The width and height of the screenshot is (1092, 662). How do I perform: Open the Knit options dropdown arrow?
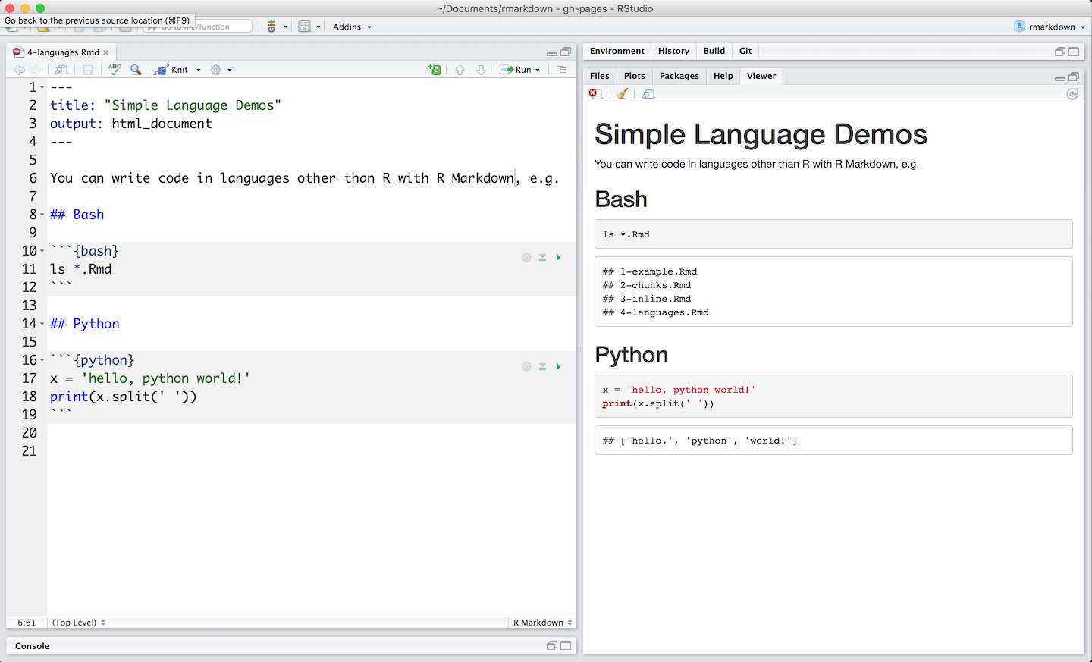click(x=199, y=70)
